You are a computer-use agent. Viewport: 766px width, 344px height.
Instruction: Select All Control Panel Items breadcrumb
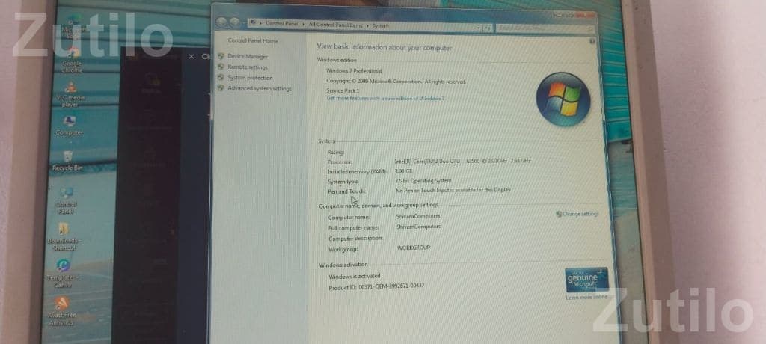pyautogui.click(x=336, y=25)
